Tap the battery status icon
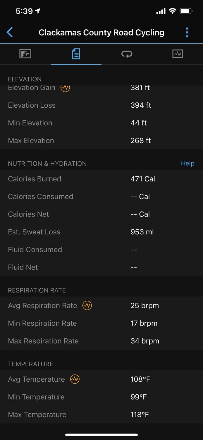This screenshot has height=440, width=203. pos(186,11)
